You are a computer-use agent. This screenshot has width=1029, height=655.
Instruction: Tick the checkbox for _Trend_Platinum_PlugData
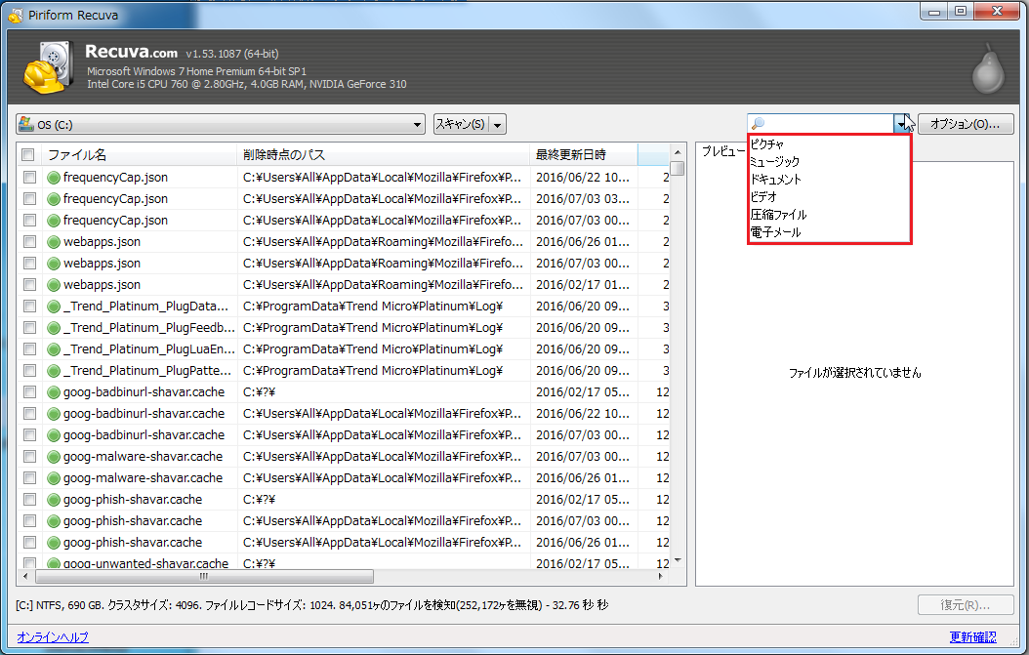[29, 306]
